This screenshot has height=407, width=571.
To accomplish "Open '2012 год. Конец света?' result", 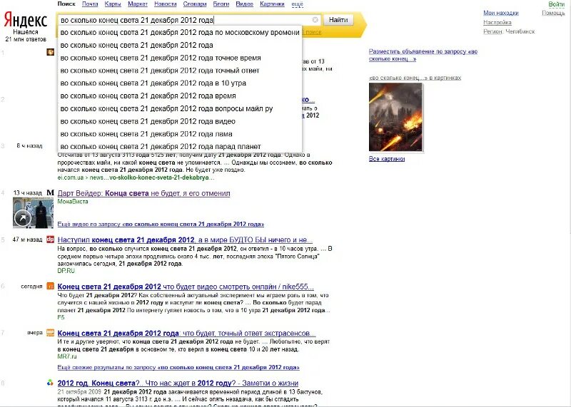I will click(x=178, y=383).
